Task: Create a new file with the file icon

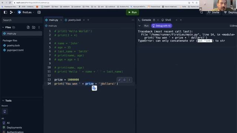Action: click(x=28, y=27)
